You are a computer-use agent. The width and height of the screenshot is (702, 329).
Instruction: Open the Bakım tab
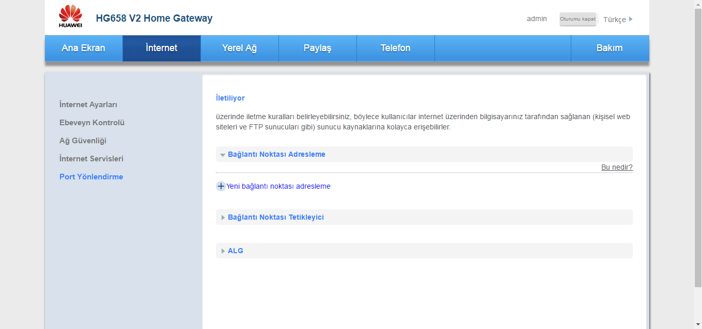[x=610, y=48]
